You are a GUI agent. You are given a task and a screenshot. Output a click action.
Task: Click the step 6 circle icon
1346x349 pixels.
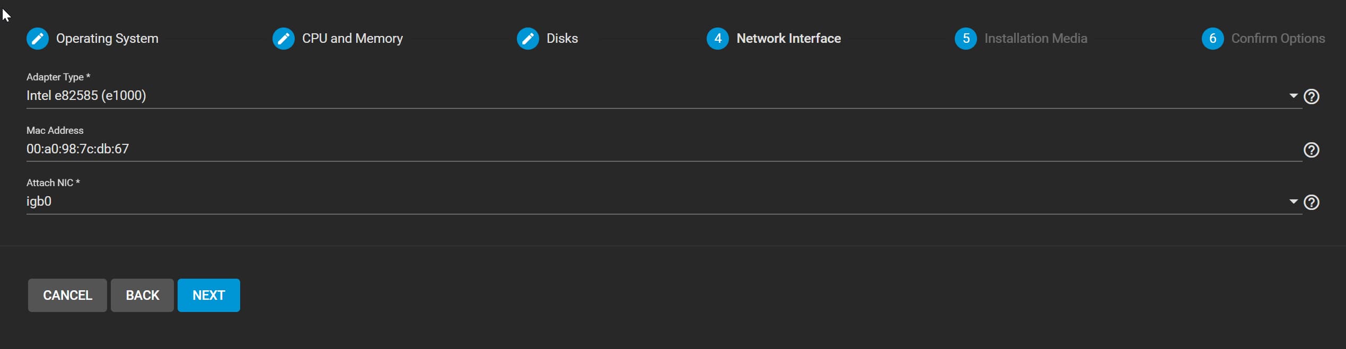(x=1213, y=39)
